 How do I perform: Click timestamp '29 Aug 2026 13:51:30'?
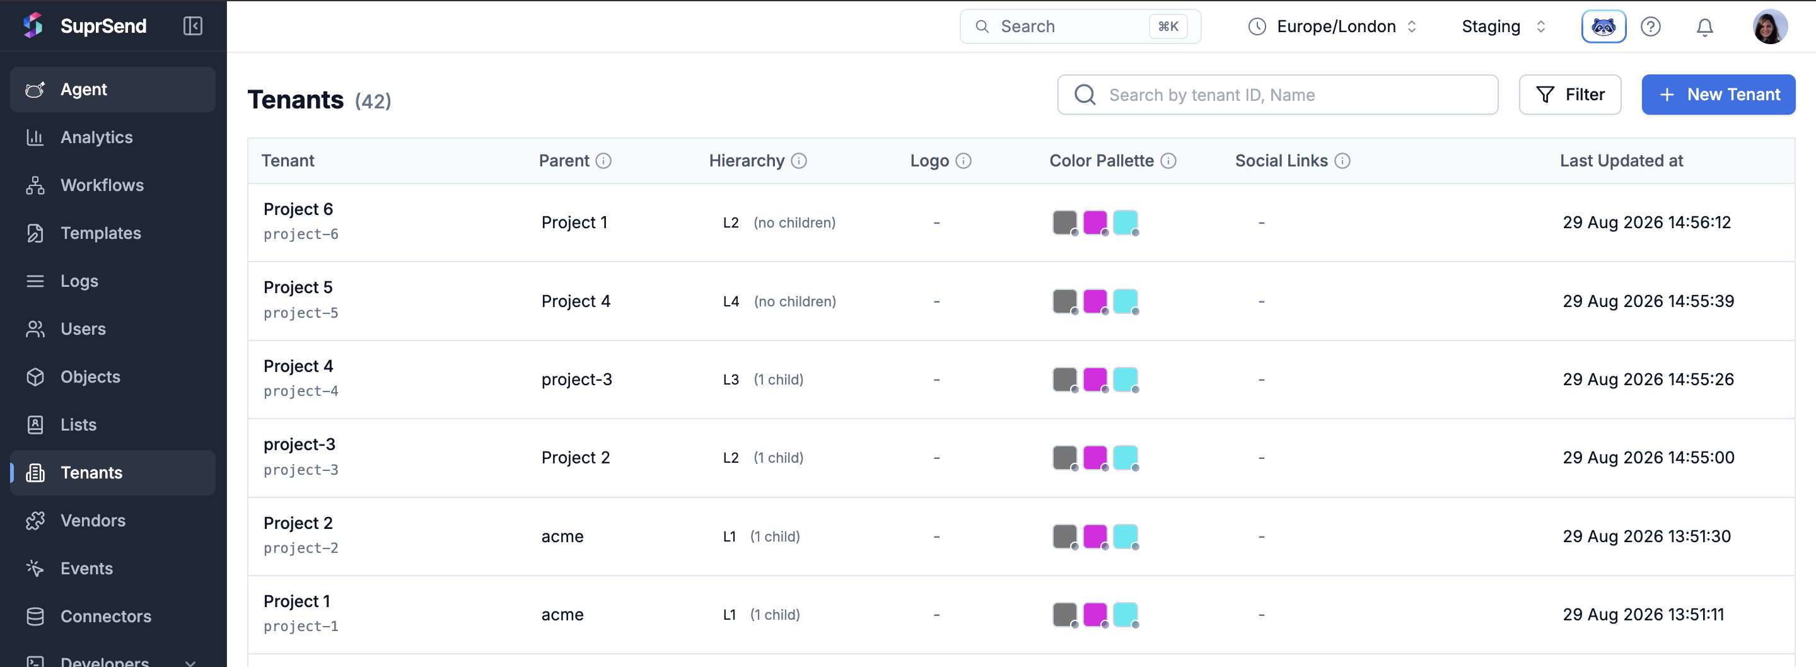pos(1647,536)
